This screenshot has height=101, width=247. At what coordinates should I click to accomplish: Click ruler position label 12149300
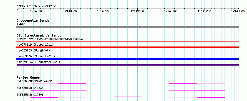click(x=238, y=11)
